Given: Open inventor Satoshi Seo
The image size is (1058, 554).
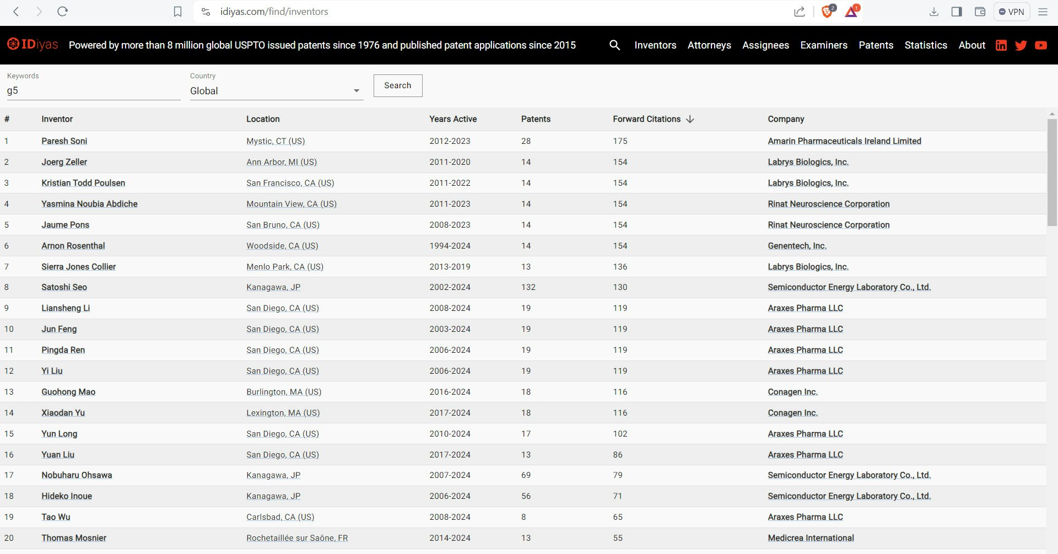Looking at the screenshot, I should click(x=64, y=287).
